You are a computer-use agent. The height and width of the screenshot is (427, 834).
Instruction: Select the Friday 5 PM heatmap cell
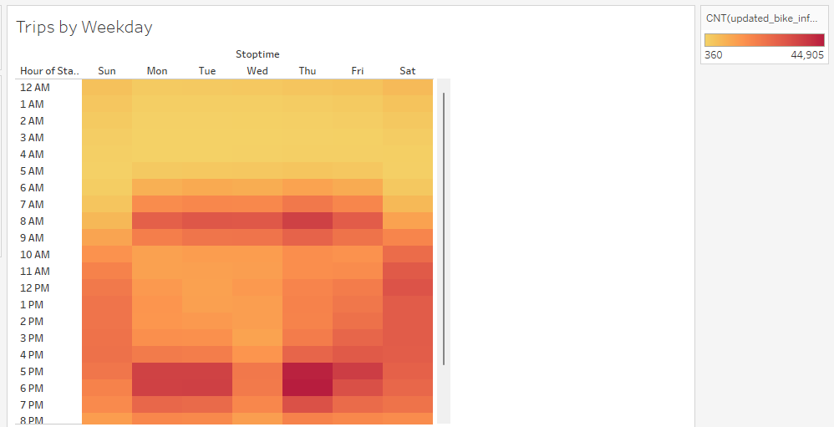pos(358,371)
